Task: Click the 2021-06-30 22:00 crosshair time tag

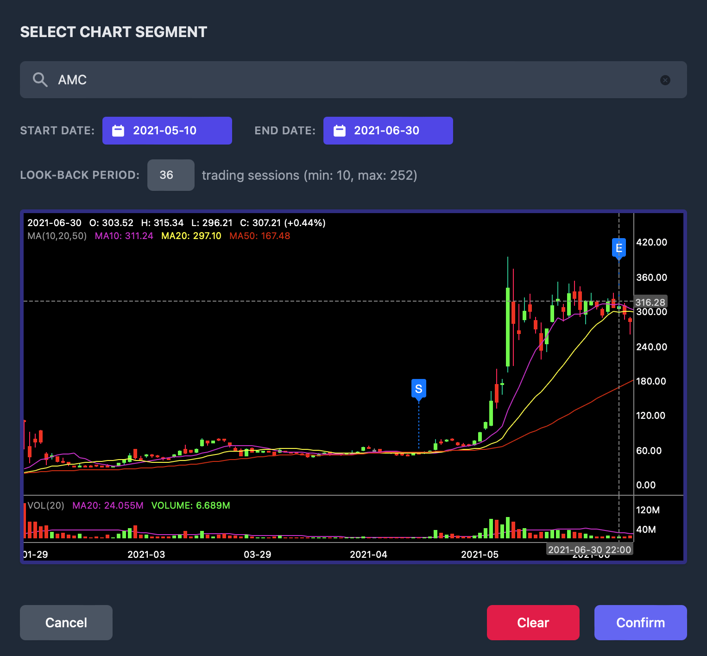Action: coord(589,549)
